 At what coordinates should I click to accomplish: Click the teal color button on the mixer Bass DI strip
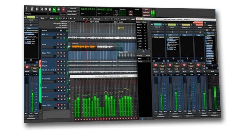pos(158,25)
